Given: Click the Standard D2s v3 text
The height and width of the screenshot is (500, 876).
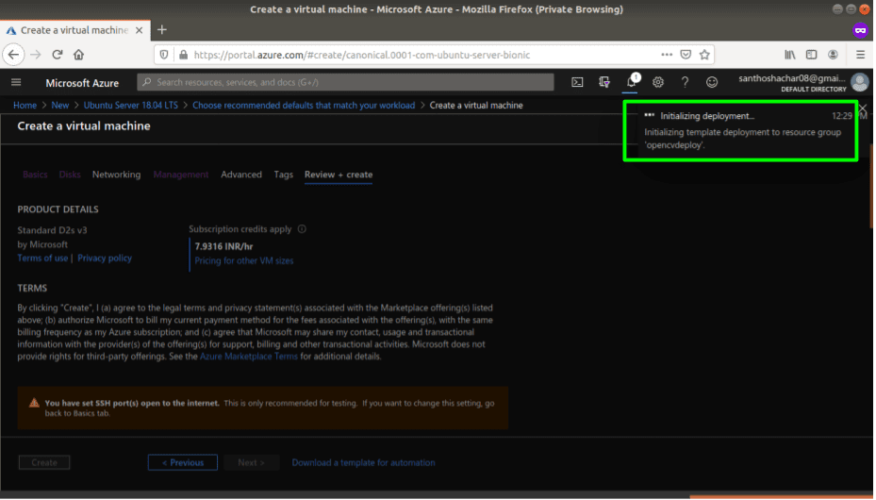Looking at the screenshot, I should point(52,230).
